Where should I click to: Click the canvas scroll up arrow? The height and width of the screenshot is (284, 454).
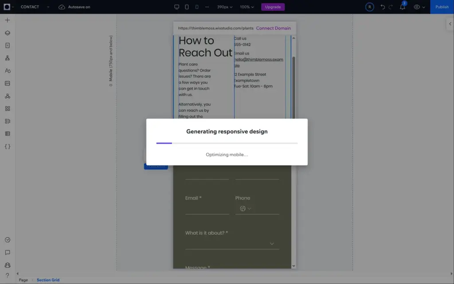[x=294, y=38]
